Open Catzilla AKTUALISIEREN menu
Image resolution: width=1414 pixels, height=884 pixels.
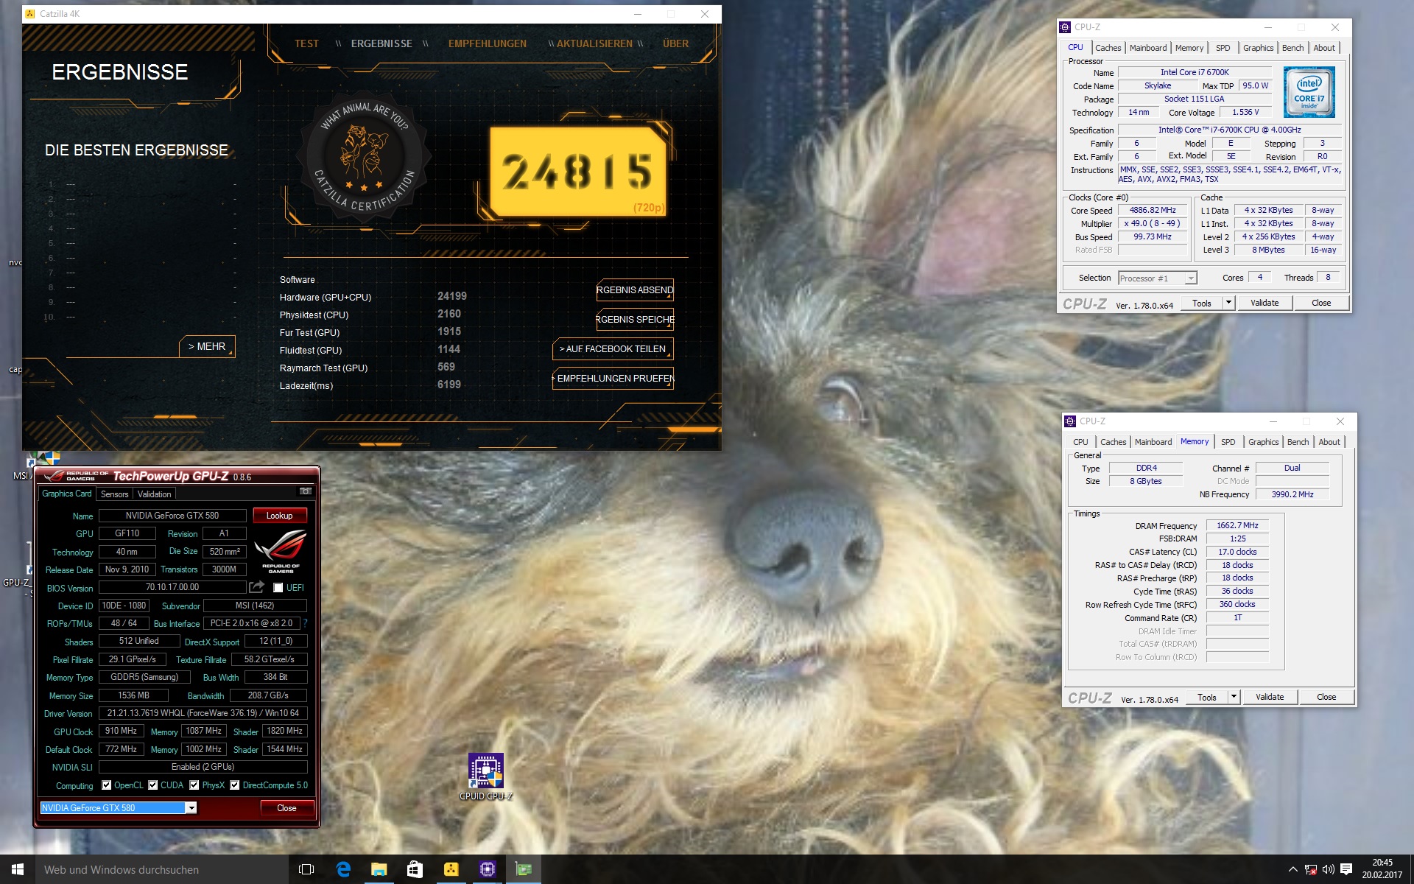point(594,43)
